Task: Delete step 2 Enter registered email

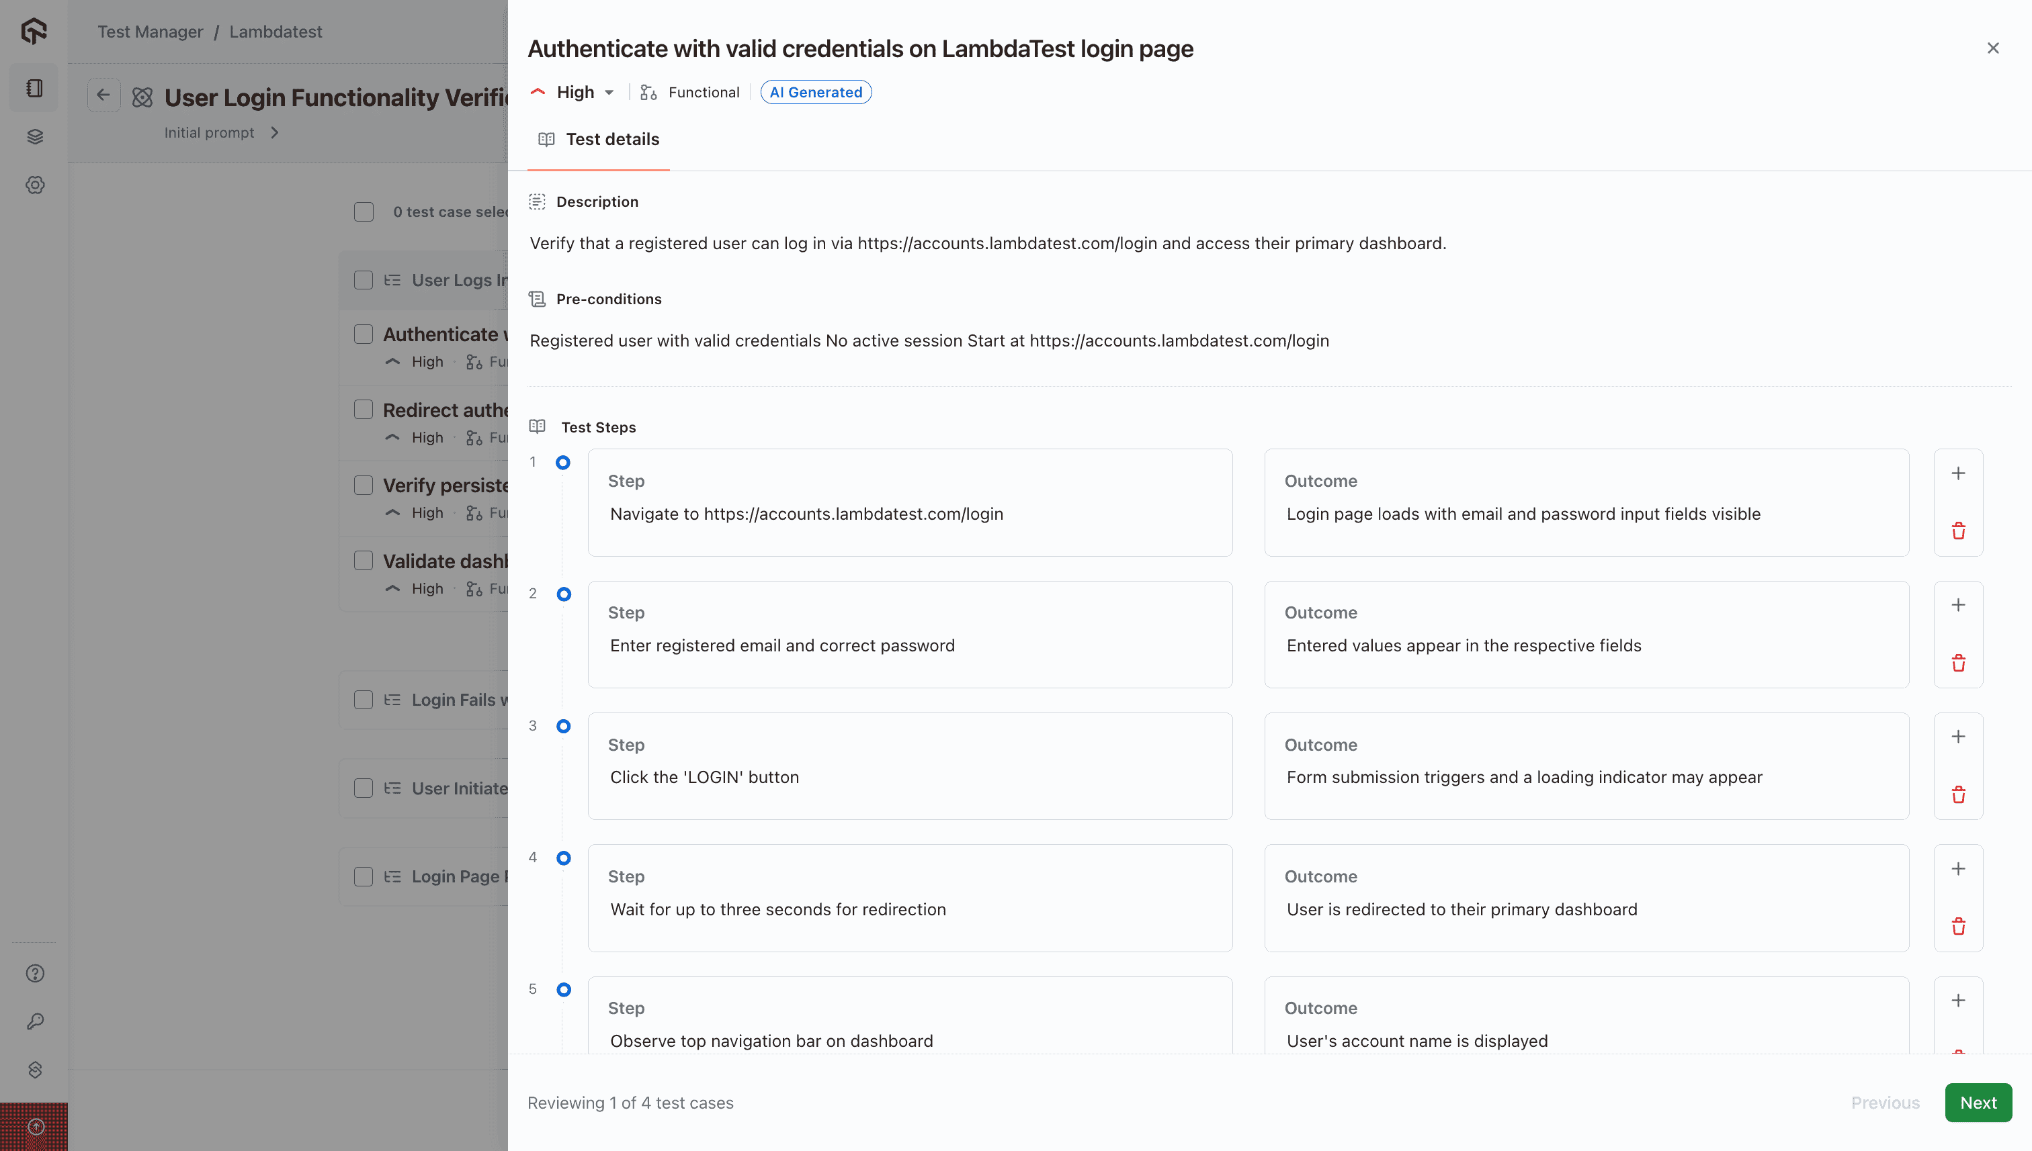Action: 1957,662
